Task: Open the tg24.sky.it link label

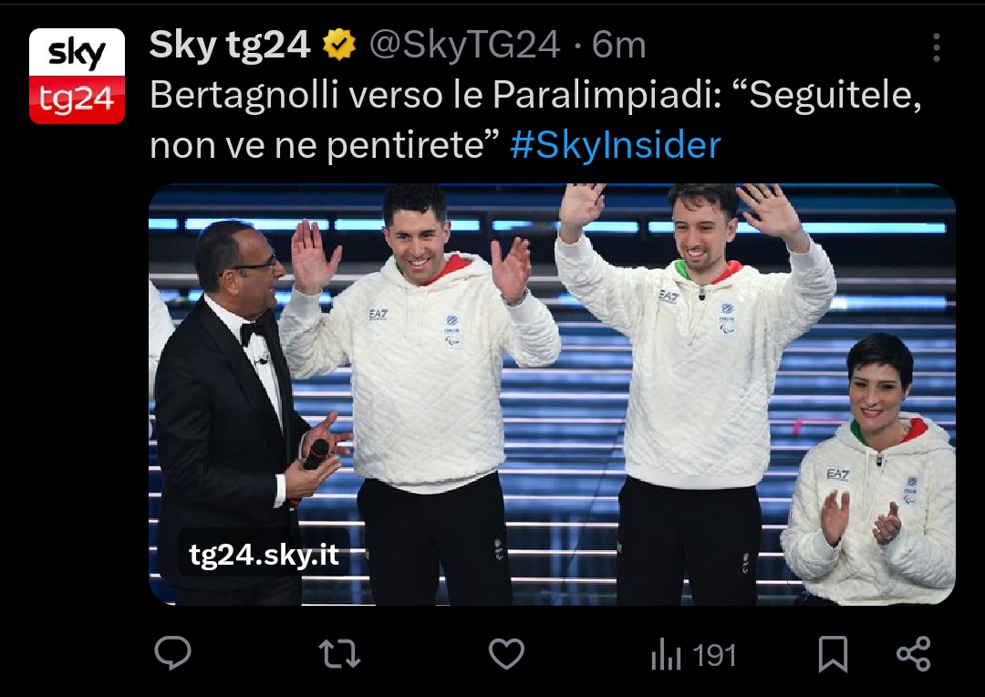Action: point(264,554)
